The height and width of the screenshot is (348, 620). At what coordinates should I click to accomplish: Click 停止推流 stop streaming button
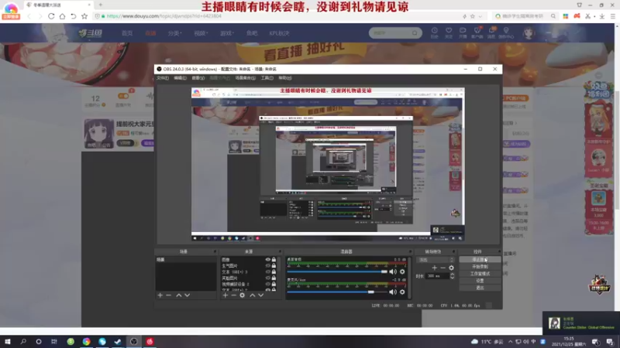pyautogui.click(x=480, y=260)
